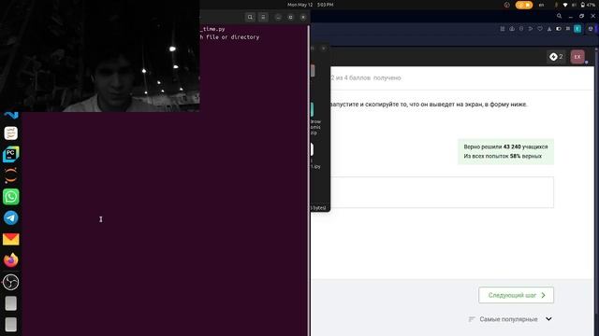Image resolution: width=599 pixels, height=336 pixels.
Task: Click the file or directory terminal line
Action: (x=229, y=37)
